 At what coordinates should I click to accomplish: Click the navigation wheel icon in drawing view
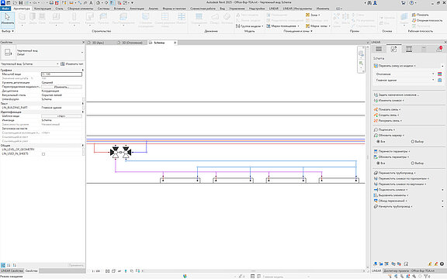click(361, 53)
